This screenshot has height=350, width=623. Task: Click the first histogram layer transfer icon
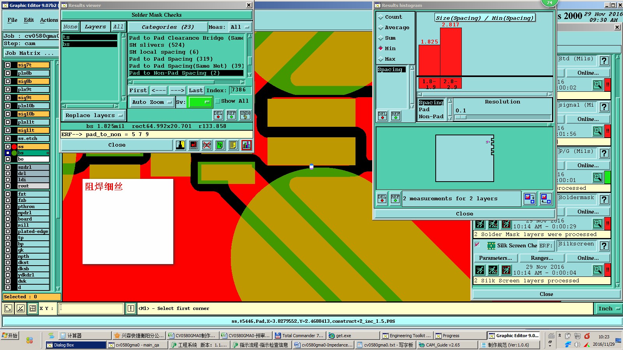point(530,199)
